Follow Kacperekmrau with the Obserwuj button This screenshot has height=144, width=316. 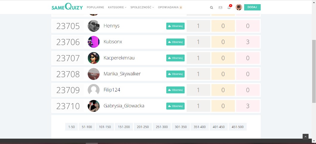[175, 58]
